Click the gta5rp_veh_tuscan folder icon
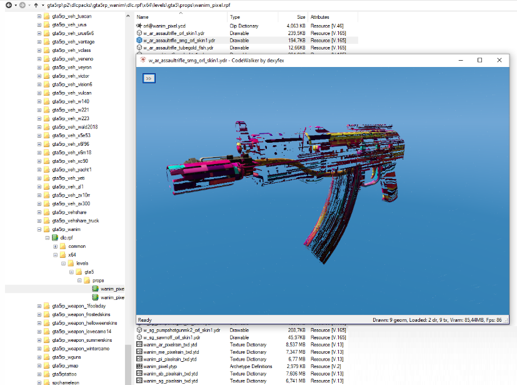517x385 pixels. (x=47, y=16)
